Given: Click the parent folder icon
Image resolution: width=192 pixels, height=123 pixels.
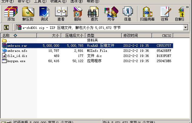Looking at the screenshot, I should 4,40.
